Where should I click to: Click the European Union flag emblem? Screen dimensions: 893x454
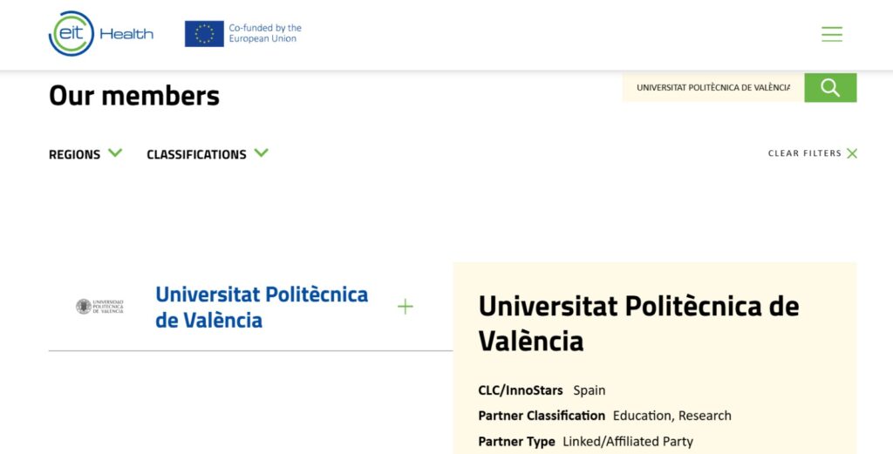[204, 34]
